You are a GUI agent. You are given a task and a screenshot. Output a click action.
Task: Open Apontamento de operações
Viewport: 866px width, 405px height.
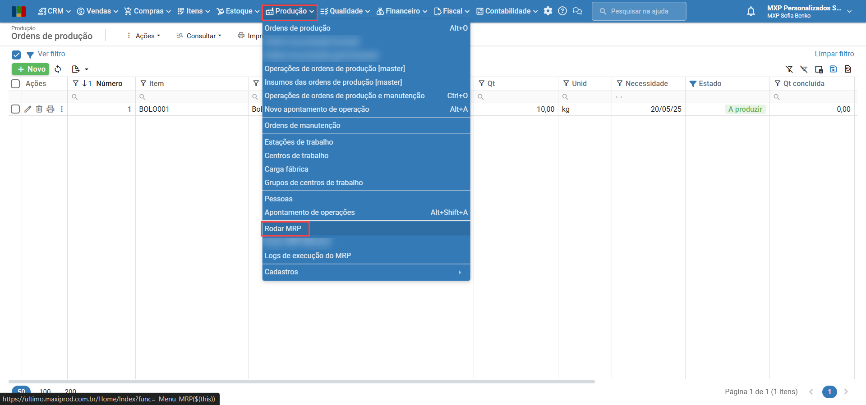tap(366, 212)
